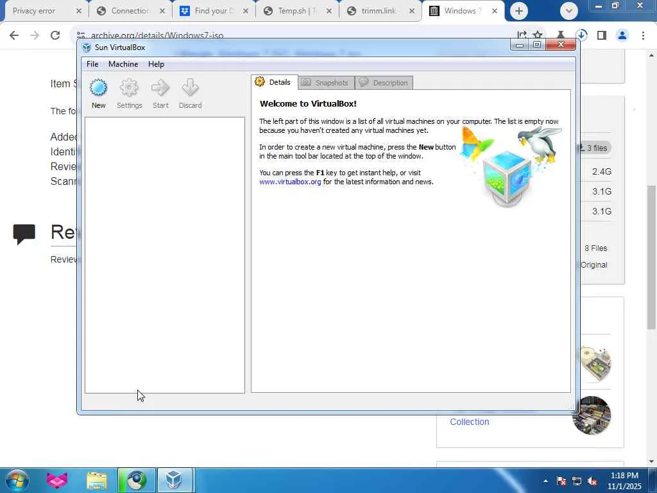Close the Privacy error tab
The height and width of the screenshot is (493, 657).
[78, 11]
